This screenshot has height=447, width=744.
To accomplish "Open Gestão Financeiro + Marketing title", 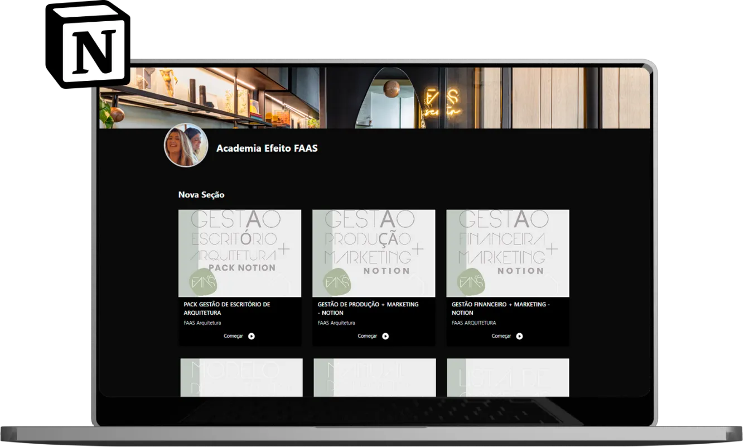I will 500,309.
